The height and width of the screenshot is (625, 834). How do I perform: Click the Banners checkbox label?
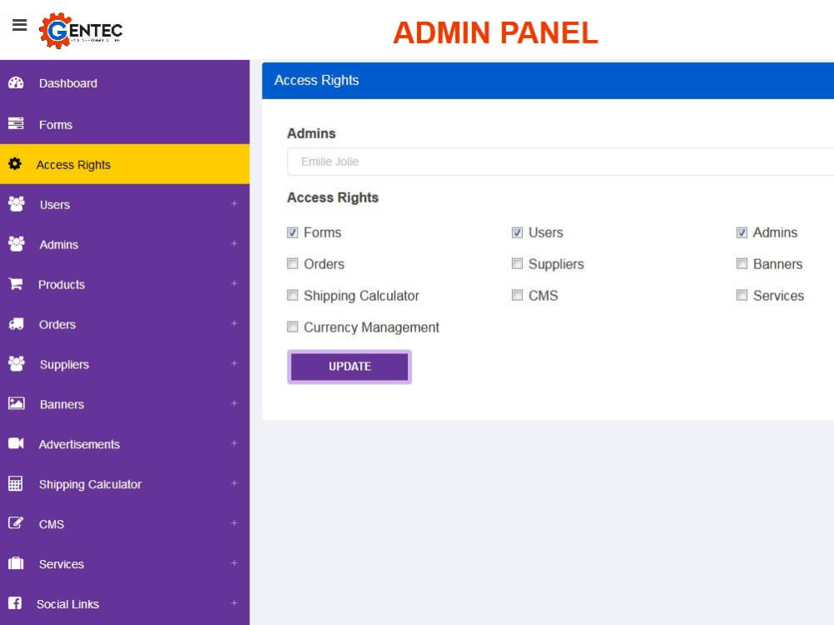(777, 264)
